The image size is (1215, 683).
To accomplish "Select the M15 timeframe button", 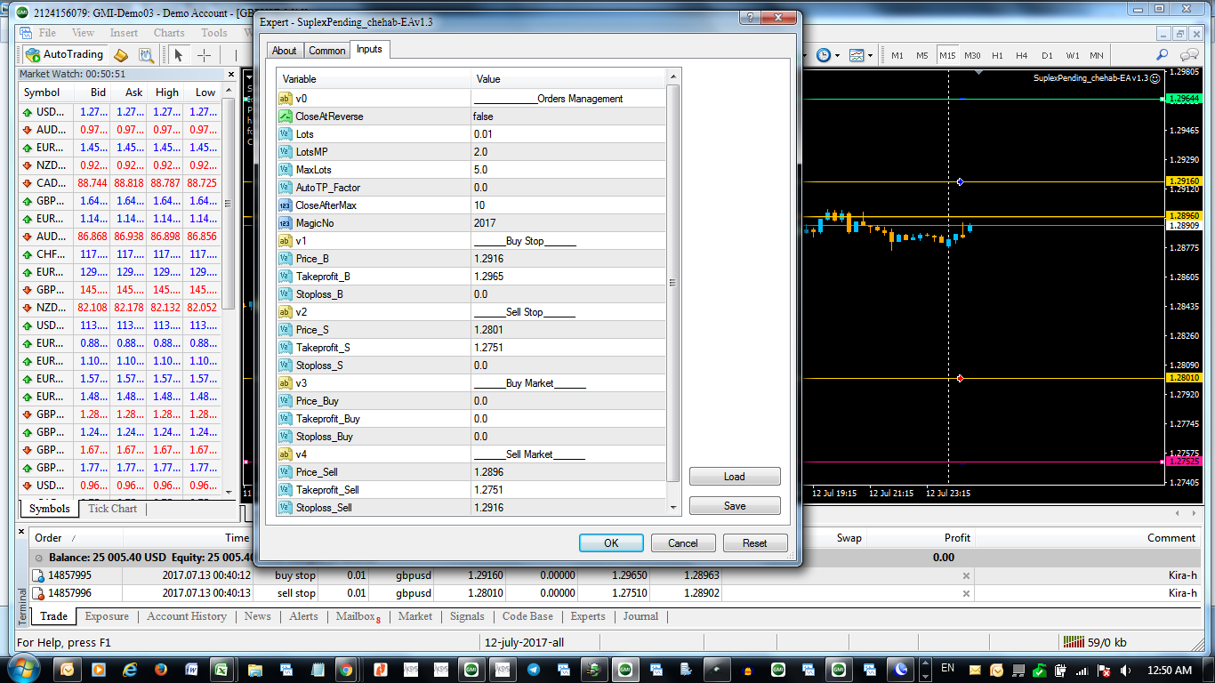I will click(x=947, y=55).
